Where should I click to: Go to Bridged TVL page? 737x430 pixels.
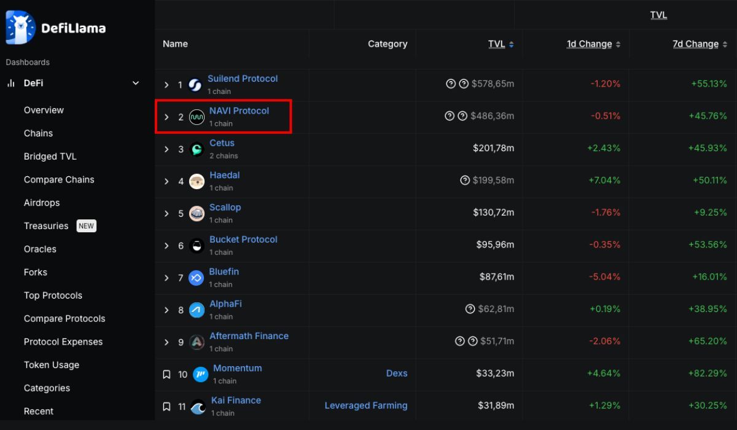click(x=50, y=157)
